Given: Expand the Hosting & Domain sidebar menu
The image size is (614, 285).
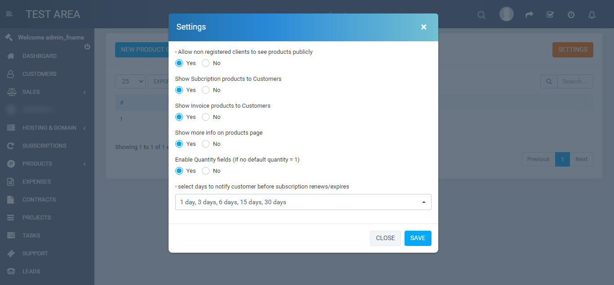Looking at the screenshot, I should click(x=47, y=128).
